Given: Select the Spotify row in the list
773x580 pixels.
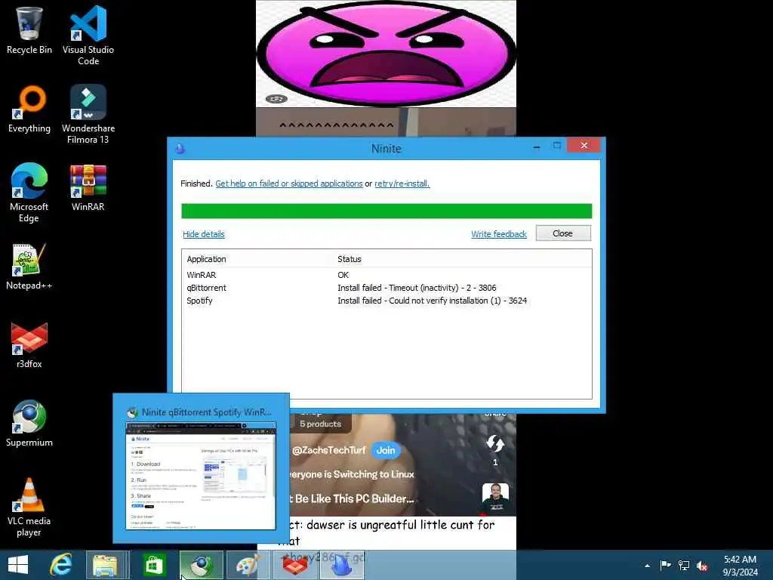Looking at the screenshot, I should 386,301.
